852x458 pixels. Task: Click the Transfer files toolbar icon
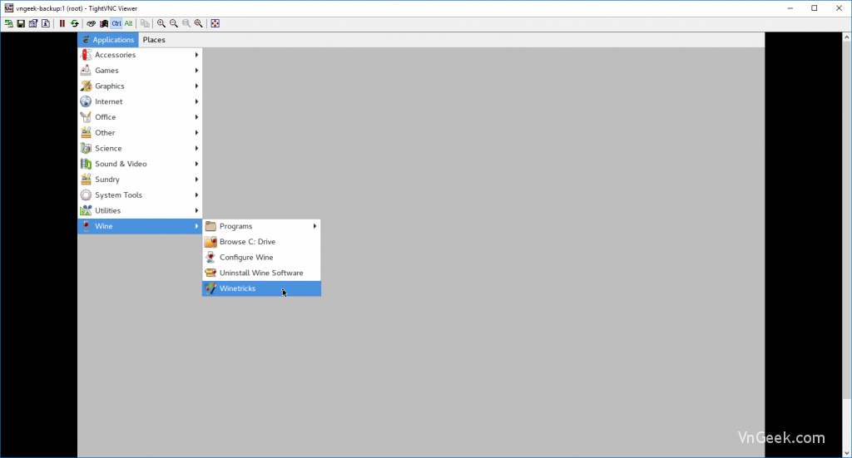145,23
